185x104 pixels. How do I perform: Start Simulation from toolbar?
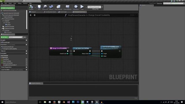[x=76, y=7]
